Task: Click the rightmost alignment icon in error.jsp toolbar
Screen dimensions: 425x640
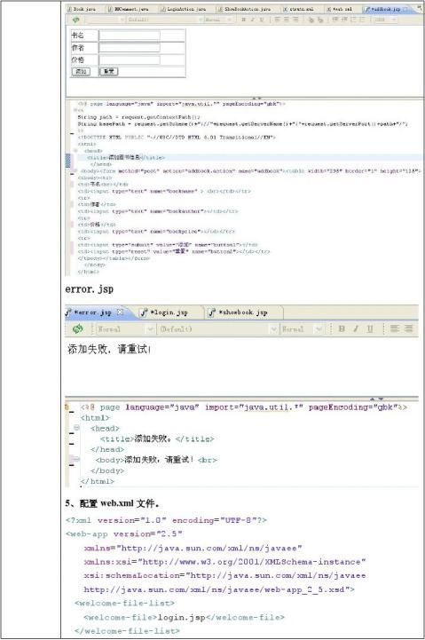Action: [408, 328]
